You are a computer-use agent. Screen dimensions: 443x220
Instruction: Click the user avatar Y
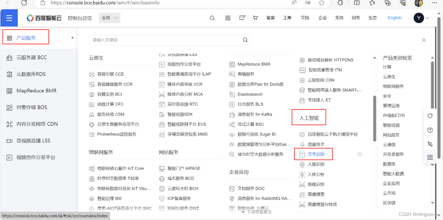coord(419,18)
